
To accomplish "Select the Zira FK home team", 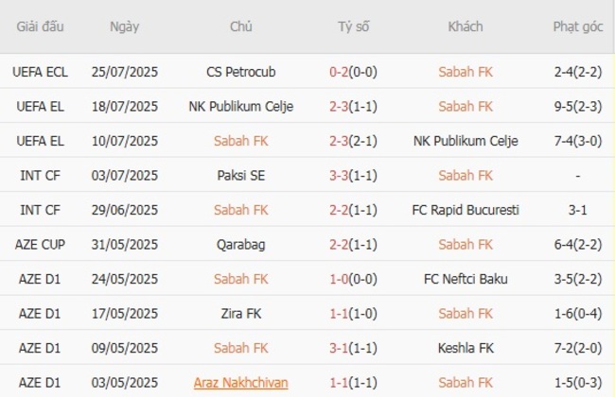I will (x=240, y=314).
